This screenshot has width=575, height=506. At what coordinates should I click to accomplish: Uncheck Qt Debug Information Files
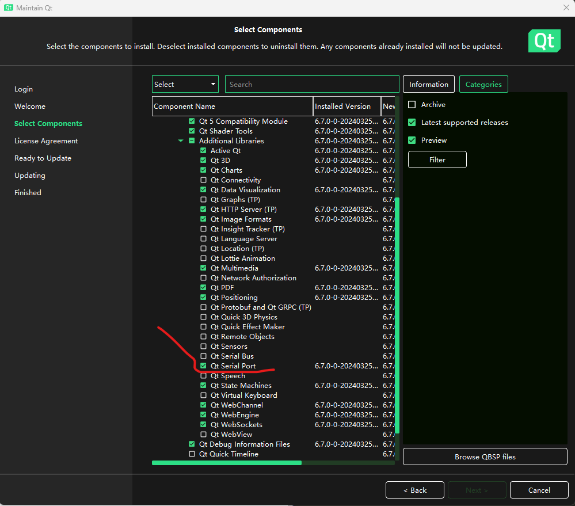pyautogui.click(x=192, y=444)
